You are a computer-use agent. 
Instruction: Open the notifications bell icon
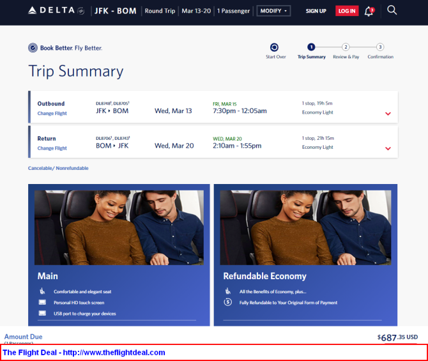(369, 11)
